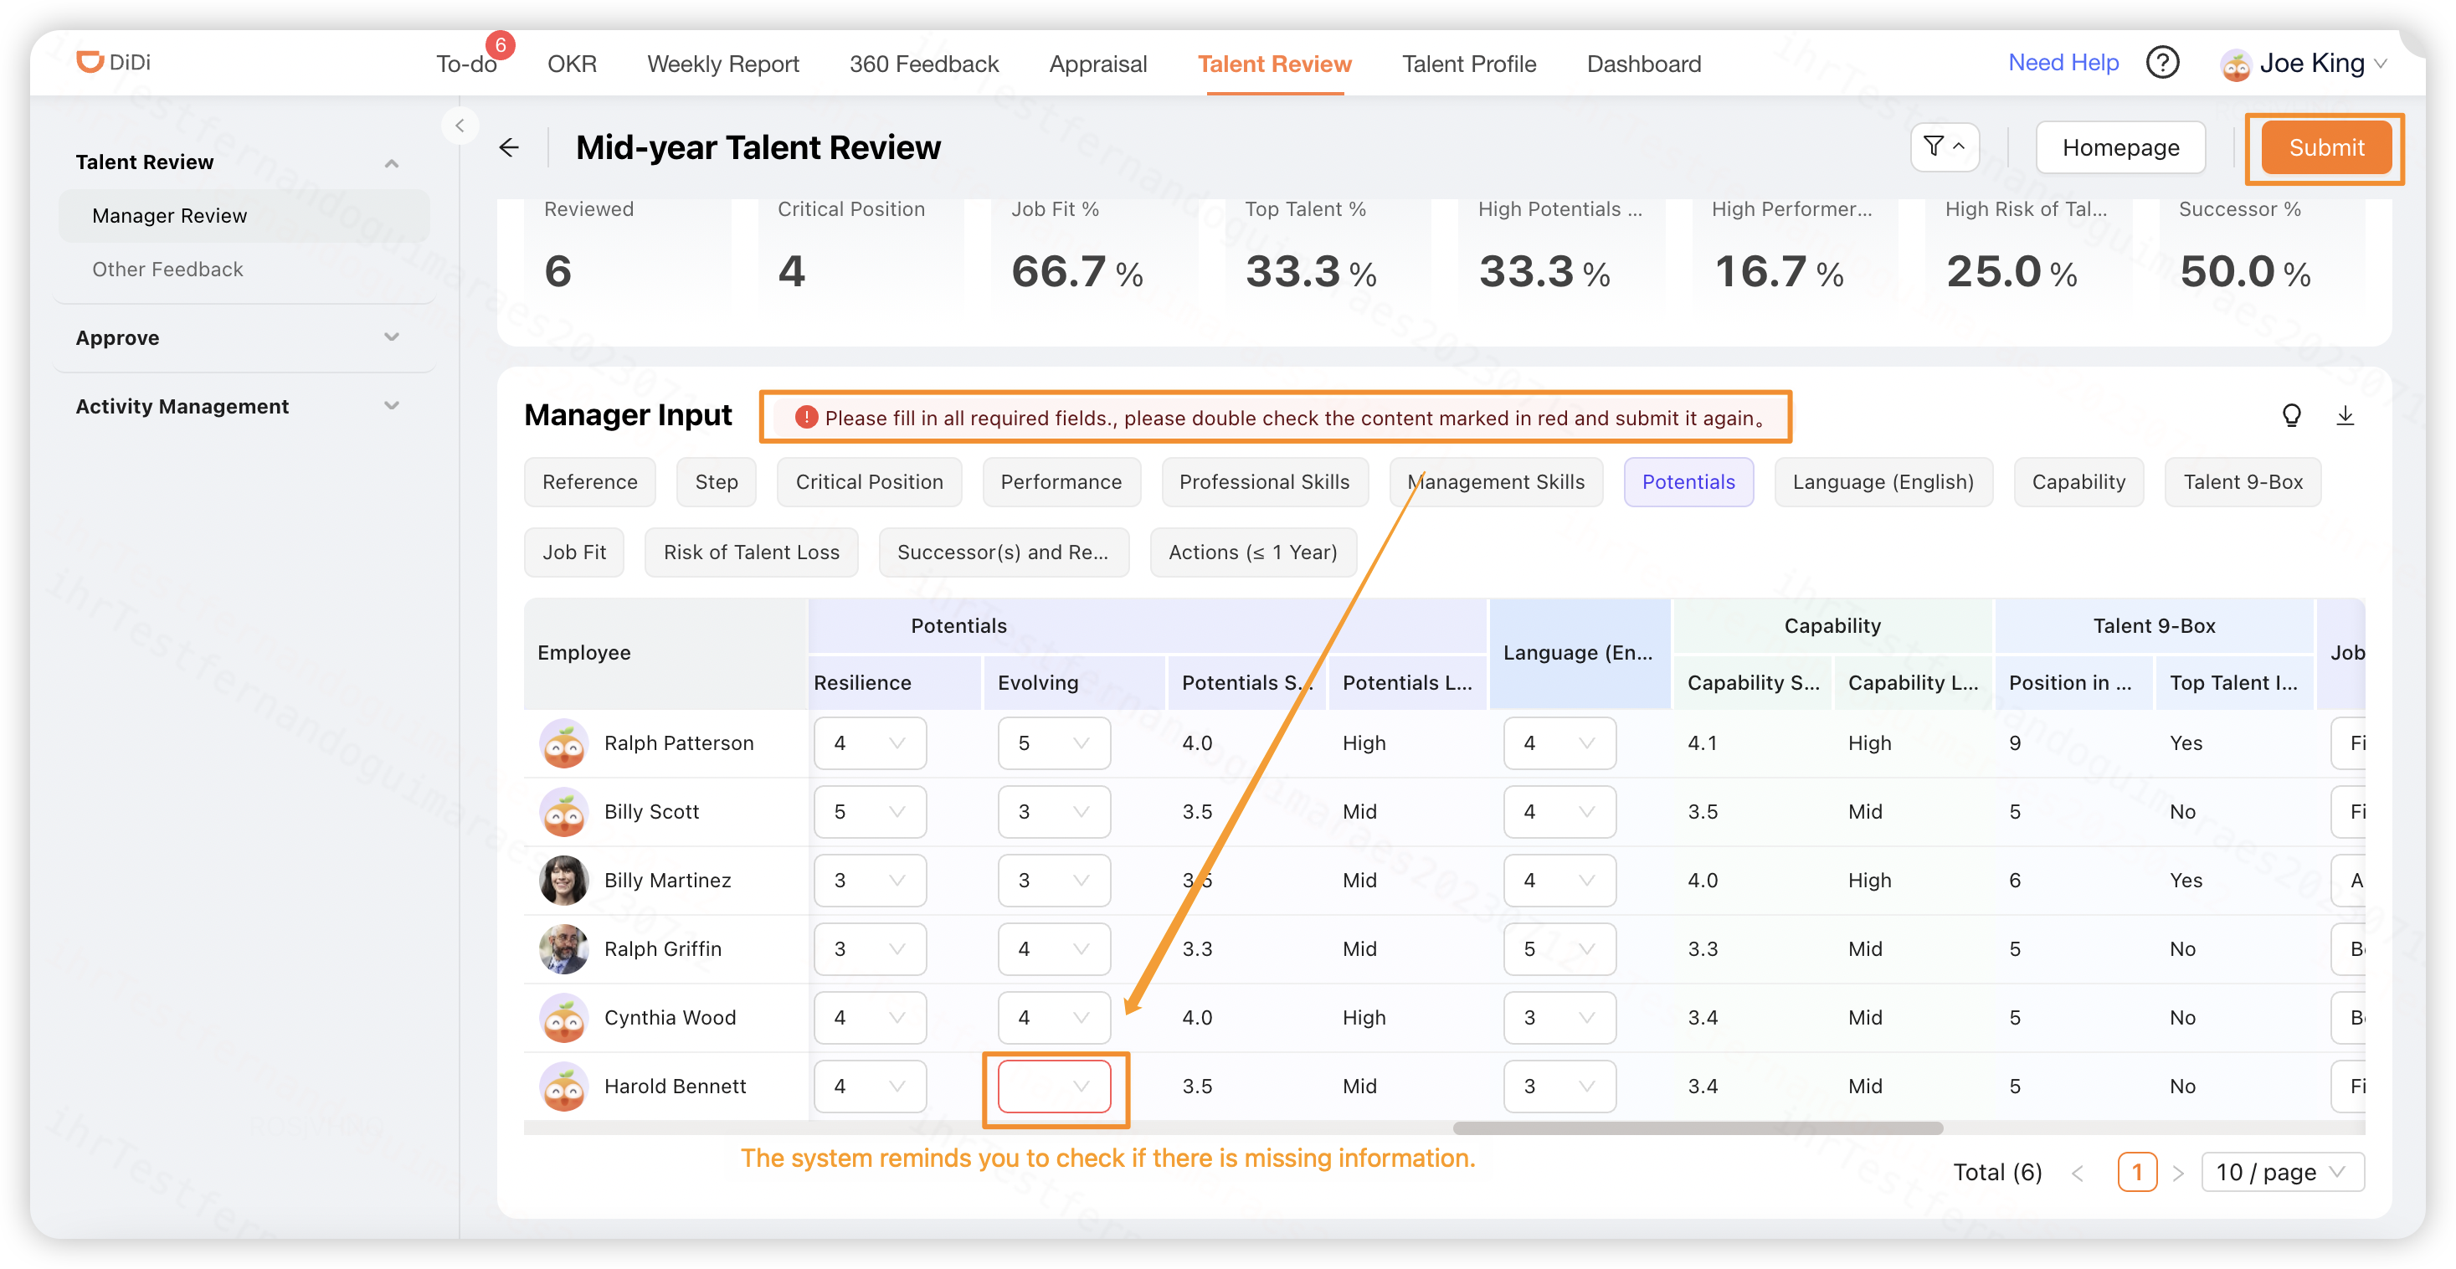Open Harold Bennett's empty Evolving dropdown
The height and width of the screenshot is (1269, 2456).
tap(1054, 1086)
